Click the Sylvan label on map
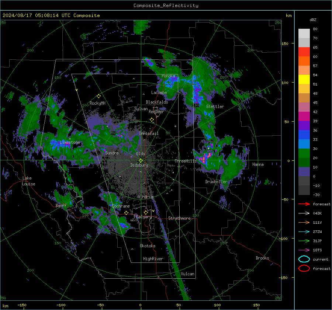 pyautogui.click(x=141, y=109)
